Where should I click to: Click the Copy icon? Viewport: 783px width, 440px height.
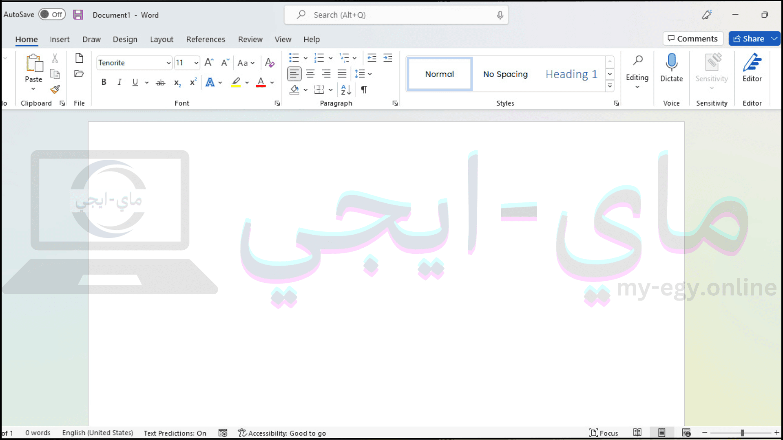tap(55, 74)
